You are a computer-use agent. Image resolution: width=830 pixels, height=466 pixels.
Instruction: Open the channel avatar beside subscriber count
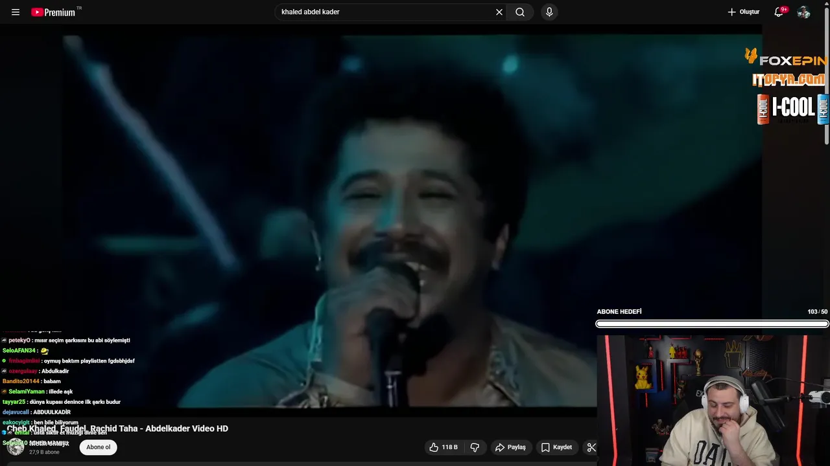coord(16,447)
